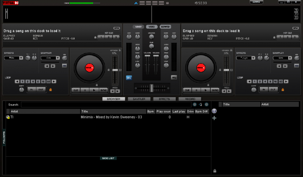303x177 pixels.
Task: Click previous sampler arrow on left deck
Action: [x=47, y=66]
